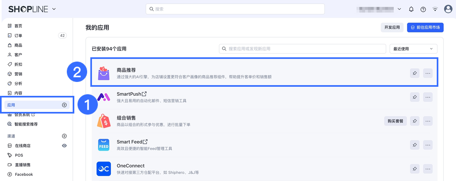Viewport: 456px width, 181px height.
Task: Pin the SmartPush app
Action: tap(415, 97)
